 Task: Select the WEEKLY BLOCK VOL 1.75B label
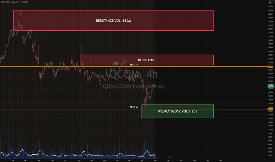click(x=178, y=111)
